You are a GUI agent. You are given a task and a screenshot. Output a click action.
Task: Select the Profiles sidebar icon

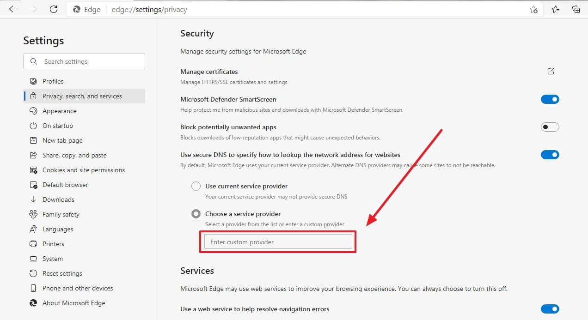(33, 81)
